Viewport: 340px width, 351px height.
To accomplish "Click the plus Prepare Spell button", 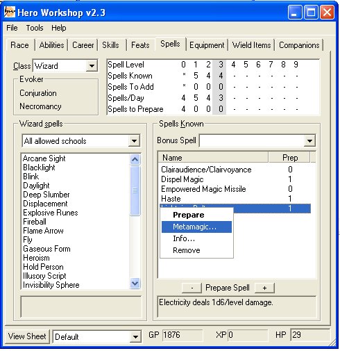I will tap(264, 288).
